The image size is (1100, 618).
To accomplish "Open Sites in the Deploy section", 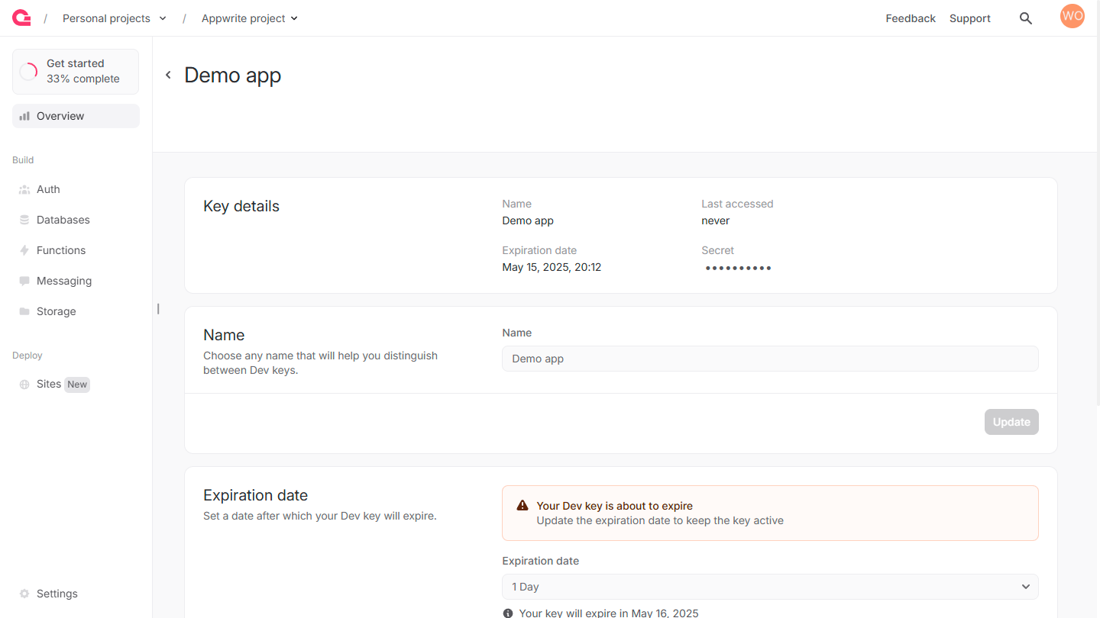I will click(49, 385).
